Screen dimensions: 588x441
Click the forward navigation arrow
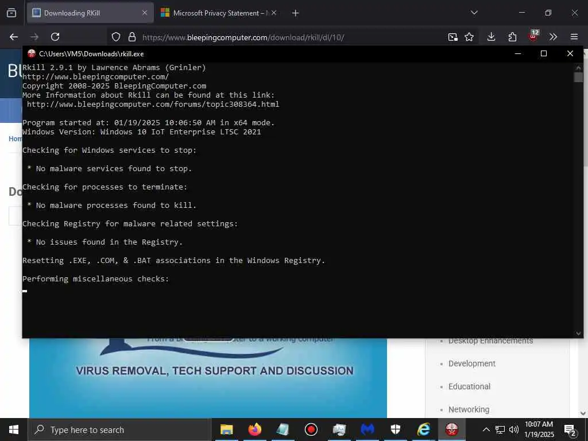(x=34, y=37)
